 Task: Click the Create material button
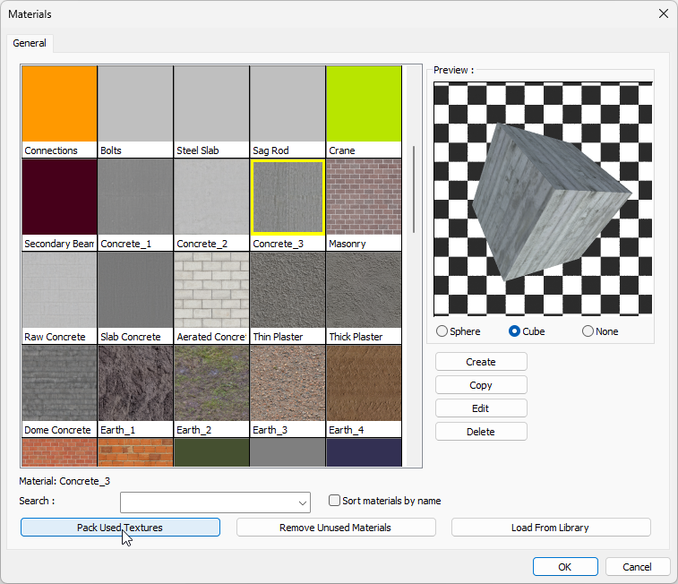click(x=481, y=362)
